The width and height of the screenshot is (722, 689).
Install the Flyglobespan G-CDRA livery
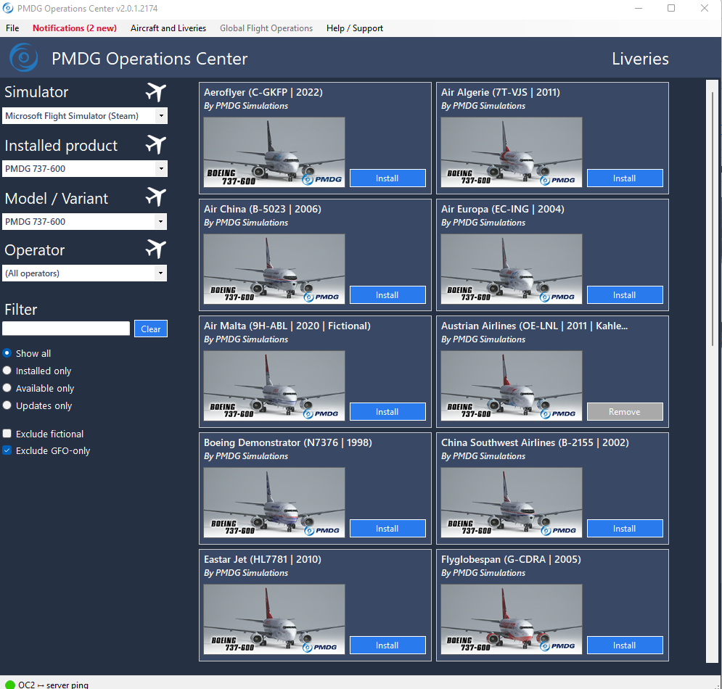coord(624,645)
